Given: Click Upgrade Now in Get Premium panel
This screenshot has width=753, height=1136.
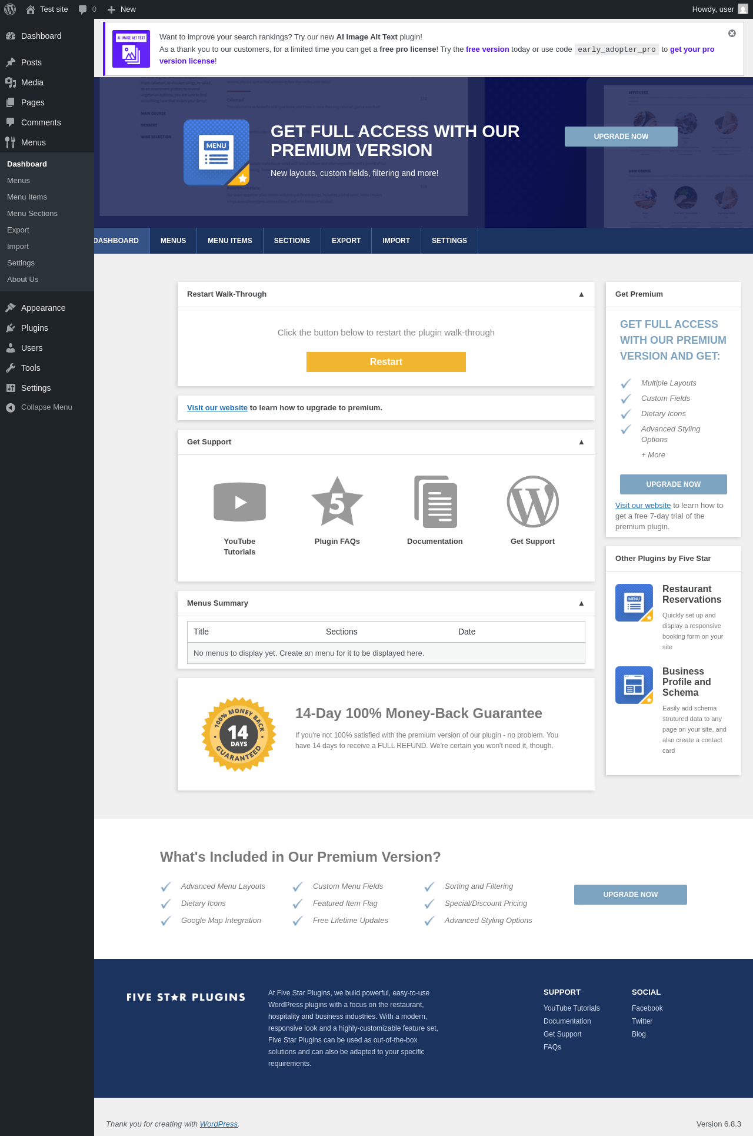Looking at the screenshot, I should [x=674, y=484].
